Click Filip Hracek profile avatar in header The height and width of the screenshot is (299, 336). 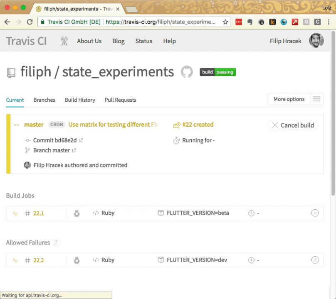316,40
